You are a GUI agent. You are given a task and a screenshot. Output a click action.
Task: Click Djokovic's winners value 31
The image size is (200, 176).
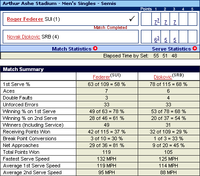168,125
